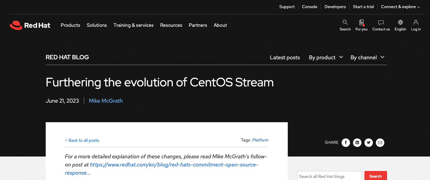
Task: Open the About menu
Action: pos(220,25)
